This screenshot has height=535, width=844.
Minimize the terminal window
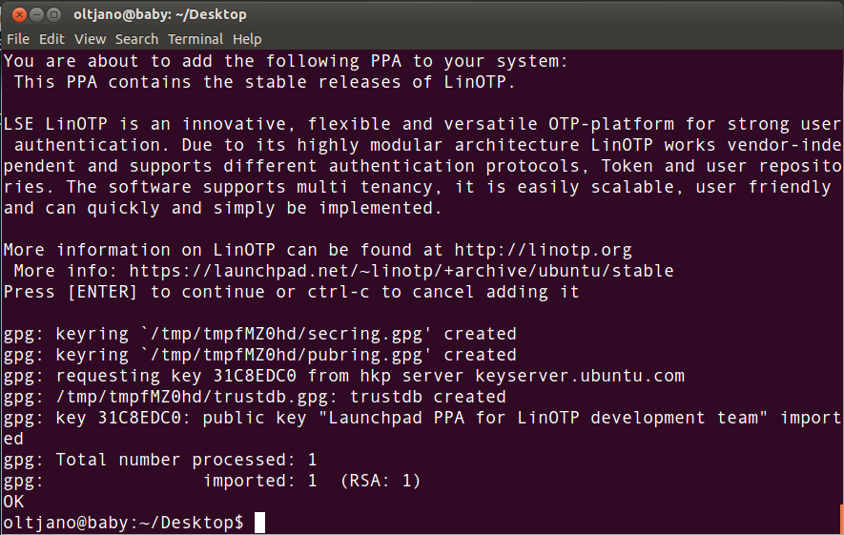tap(36, 14)
